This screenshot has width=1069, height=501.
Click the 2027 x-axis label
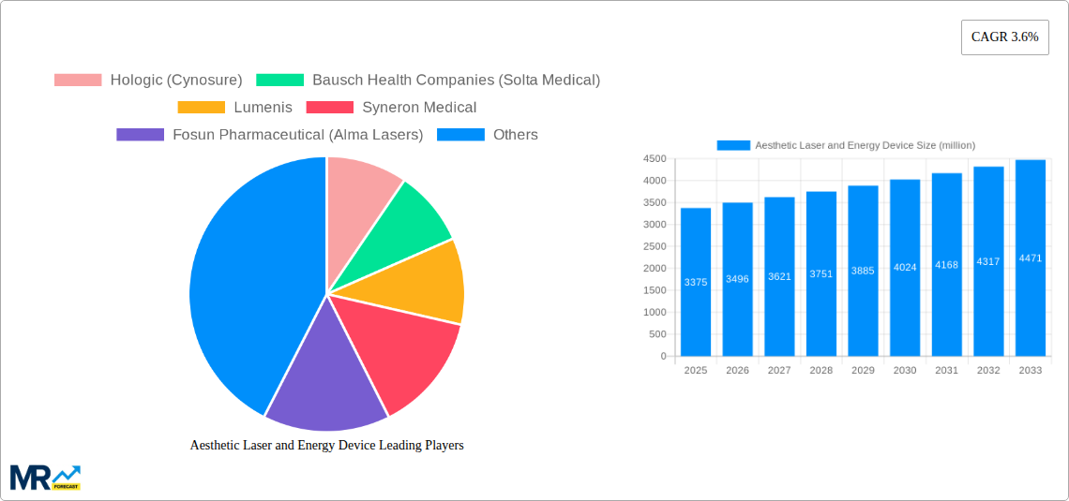(x=779, y=370)
